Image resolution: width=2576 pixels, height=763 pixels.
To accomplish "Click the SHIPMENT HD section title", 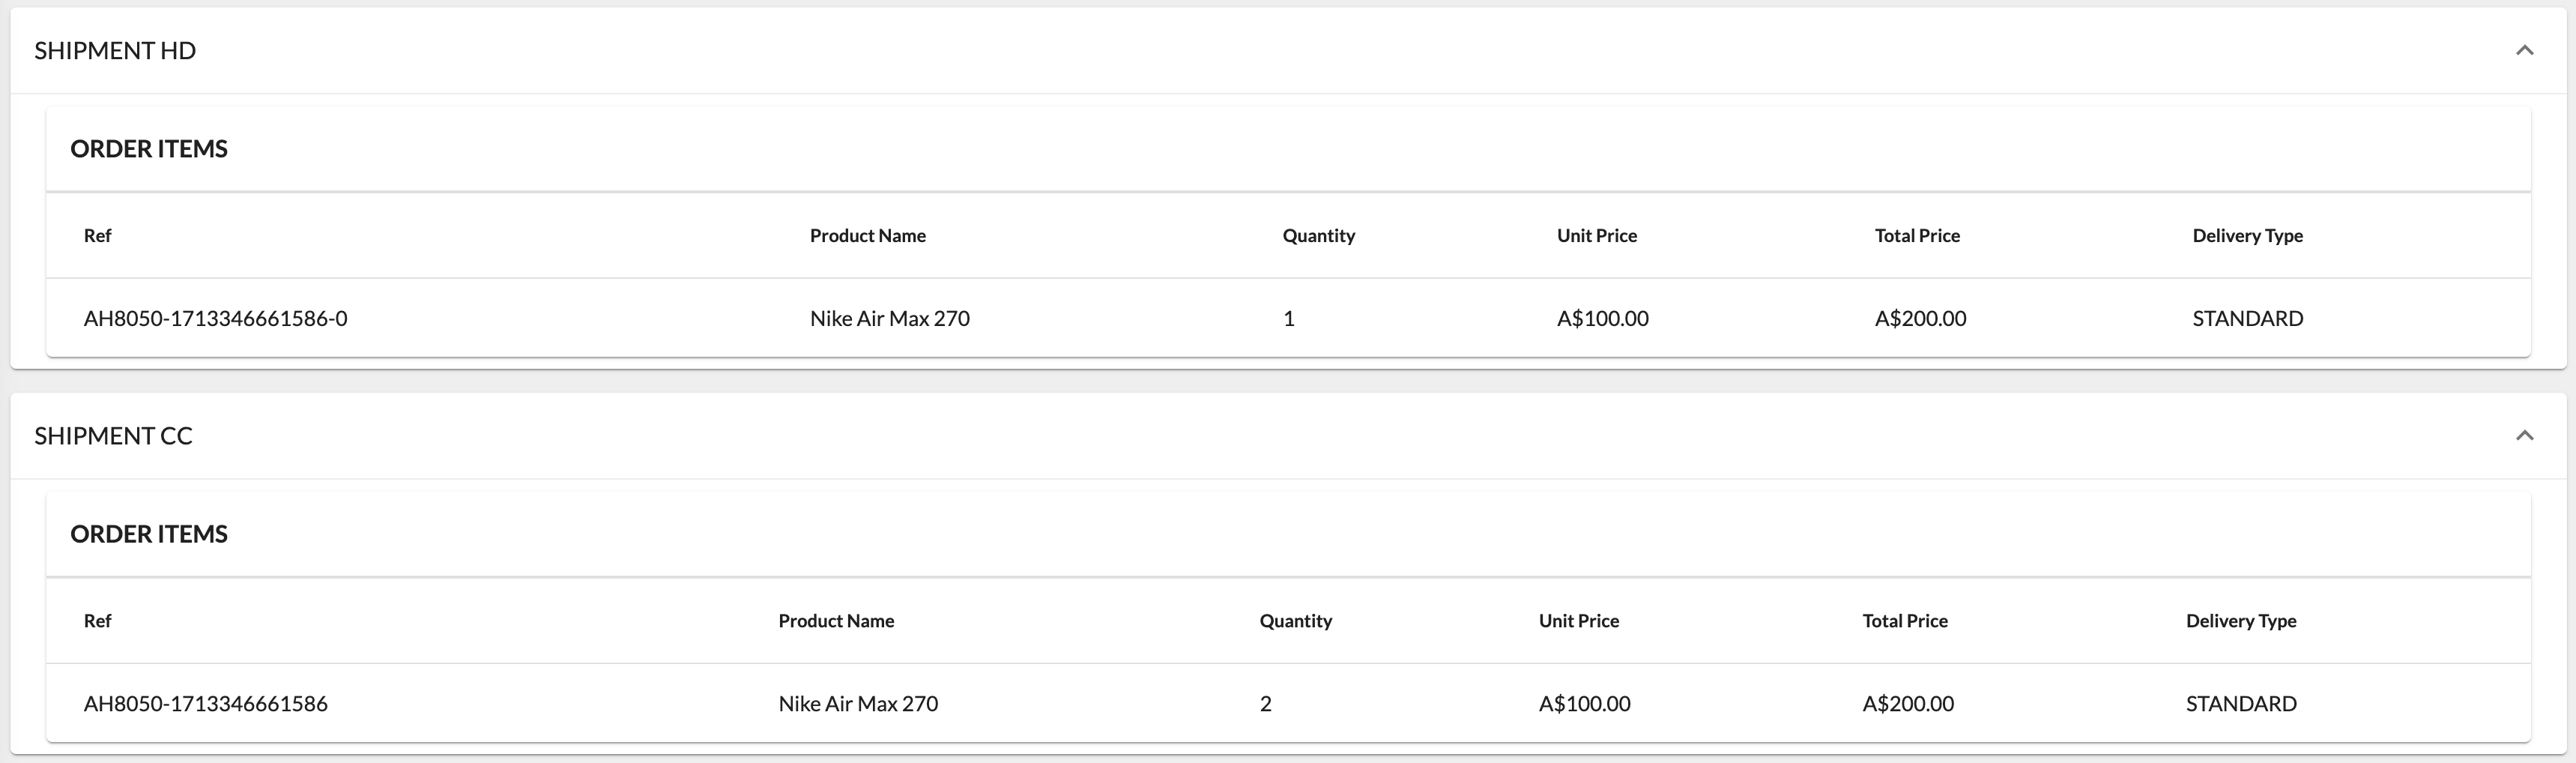I will click(115, 50).
